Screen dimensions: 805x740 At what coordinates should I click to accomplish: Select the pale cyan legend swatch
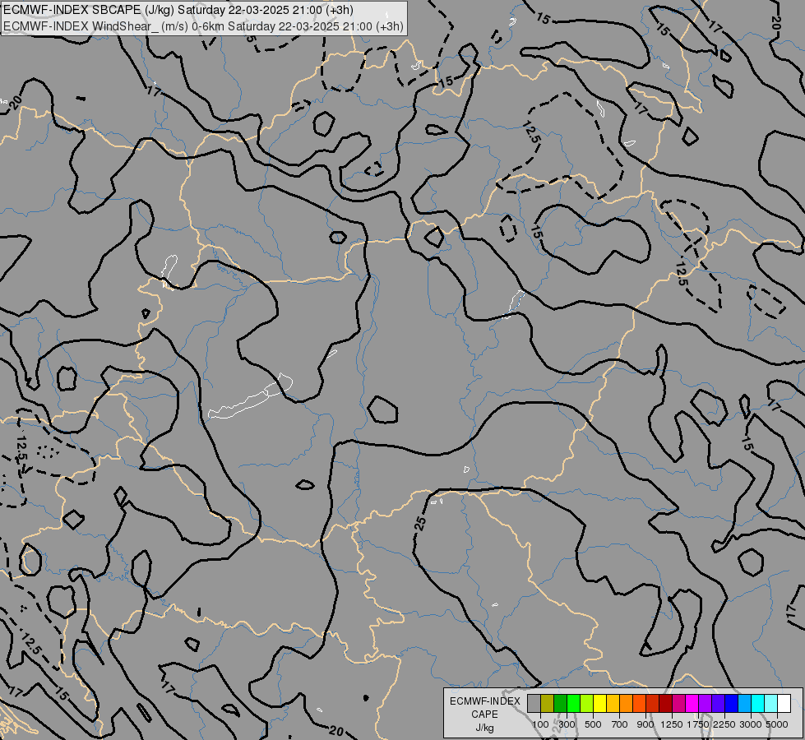pyautogui.click(x=770, y=703)
